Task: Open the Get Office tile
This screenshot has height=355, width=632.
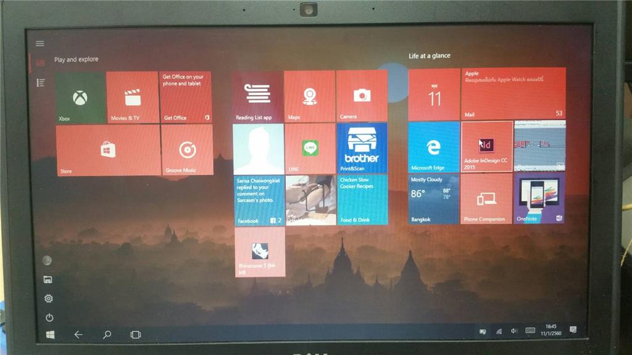Action: click(186, 97)
